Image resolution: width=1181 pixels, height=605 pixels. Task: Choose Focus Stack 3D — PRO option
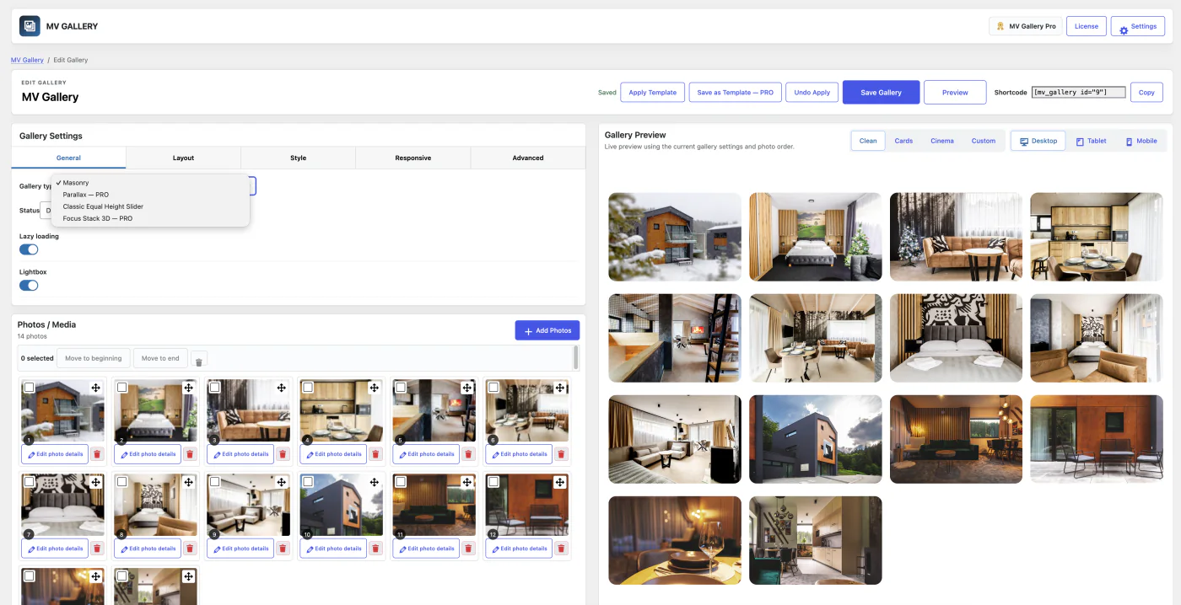[x=150, y=218]
